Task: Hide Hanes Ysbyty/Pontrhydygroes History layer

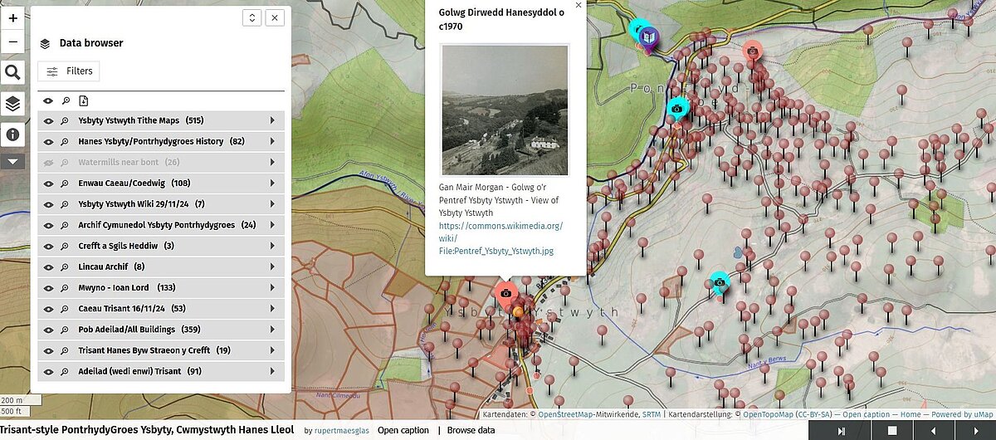Action: 48,141
